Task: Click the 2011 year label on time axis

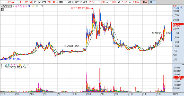Action: (89, 94)
